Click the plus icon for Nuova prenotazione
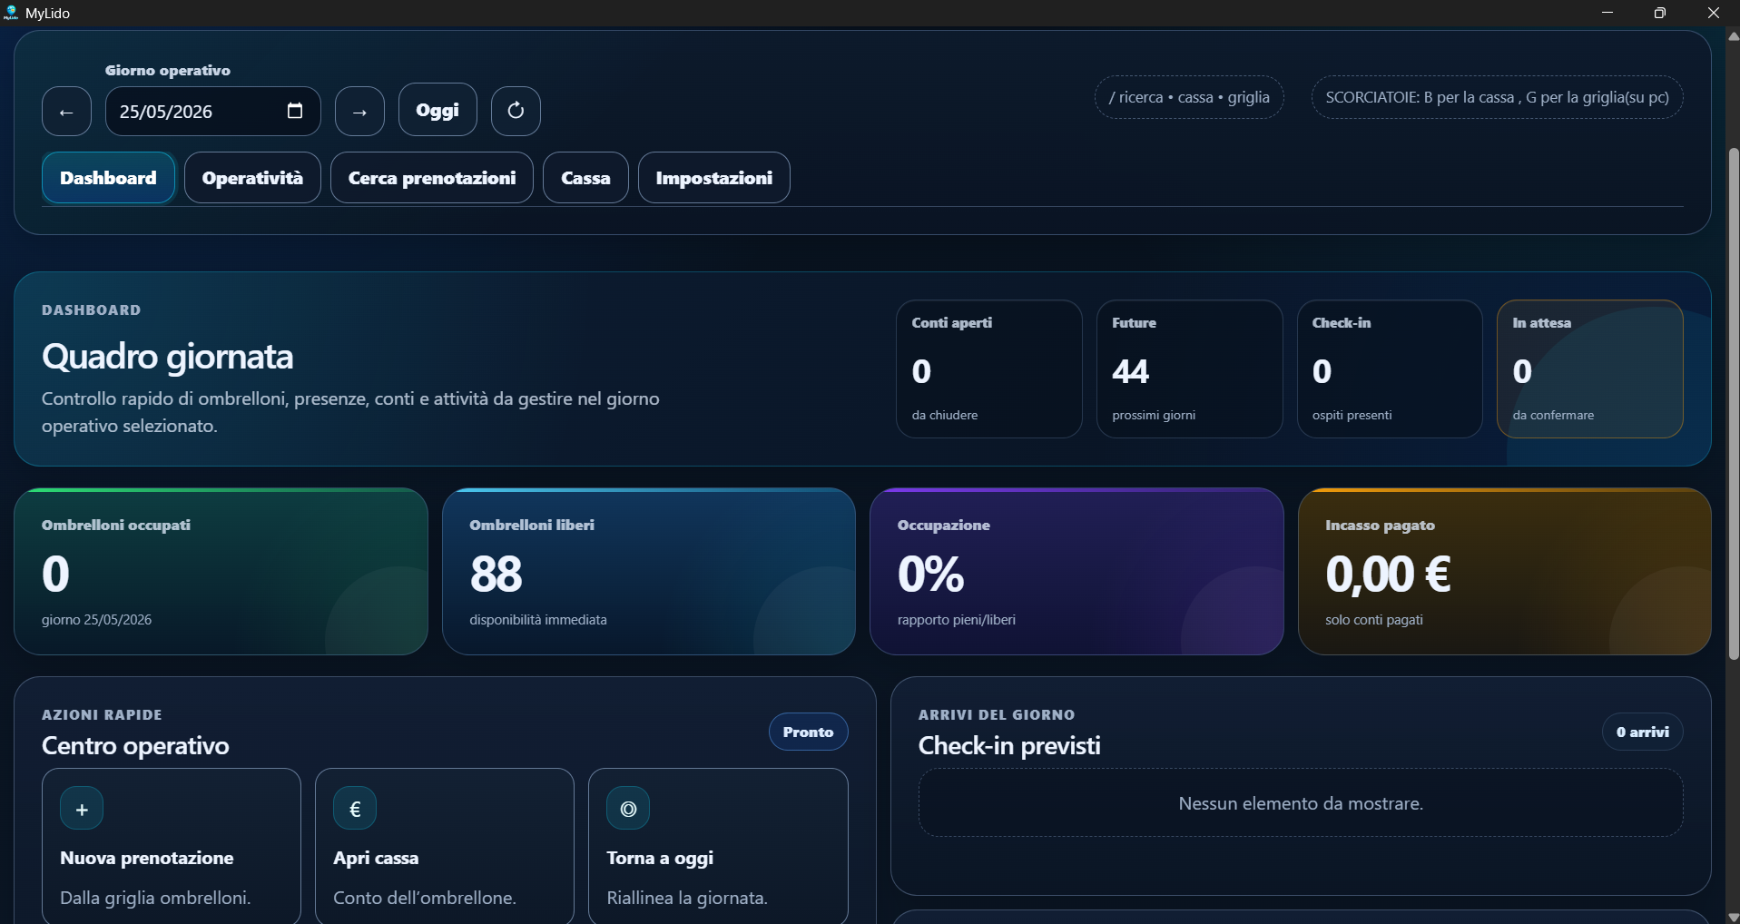This screenshot has height=924, width=1740. pyautogui.click(x=82, y=809)
